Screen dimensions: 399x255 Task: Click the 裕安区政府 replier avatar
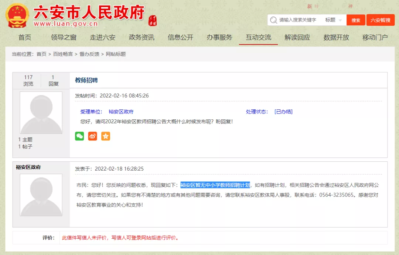tap(41, 195)
